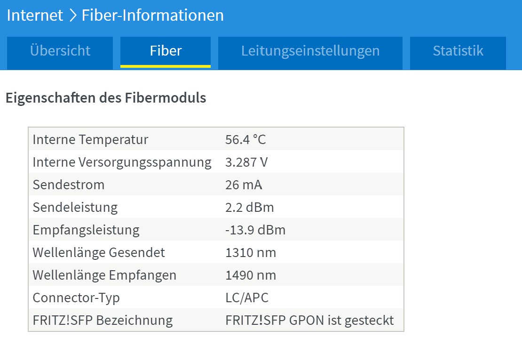Click the LC/APC connector type value

click(x=247, y=298)
